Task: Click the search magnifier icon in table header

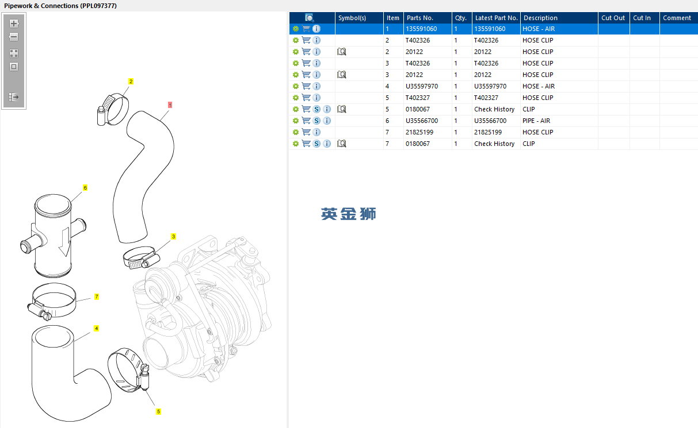Action: 310,18
